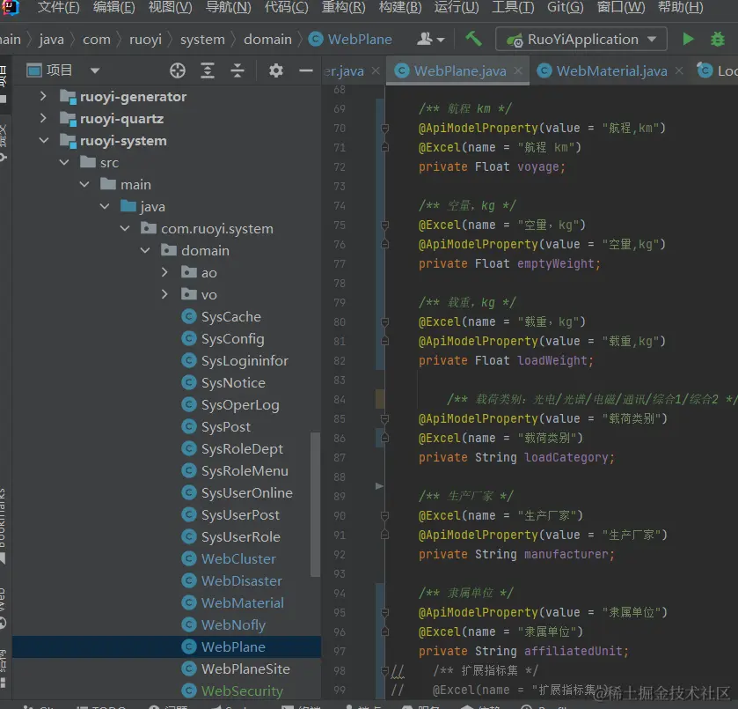Select SysConfig class in project tree

point(232,338)
